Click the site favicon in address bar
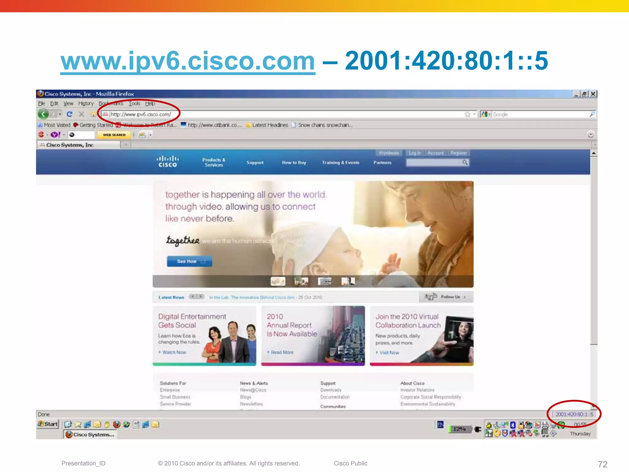Viewport: 629px width, 472px height. [105, 114]
